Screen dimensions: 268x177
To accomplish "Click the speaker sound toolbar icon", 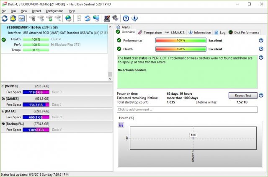I will coord(116,18).
